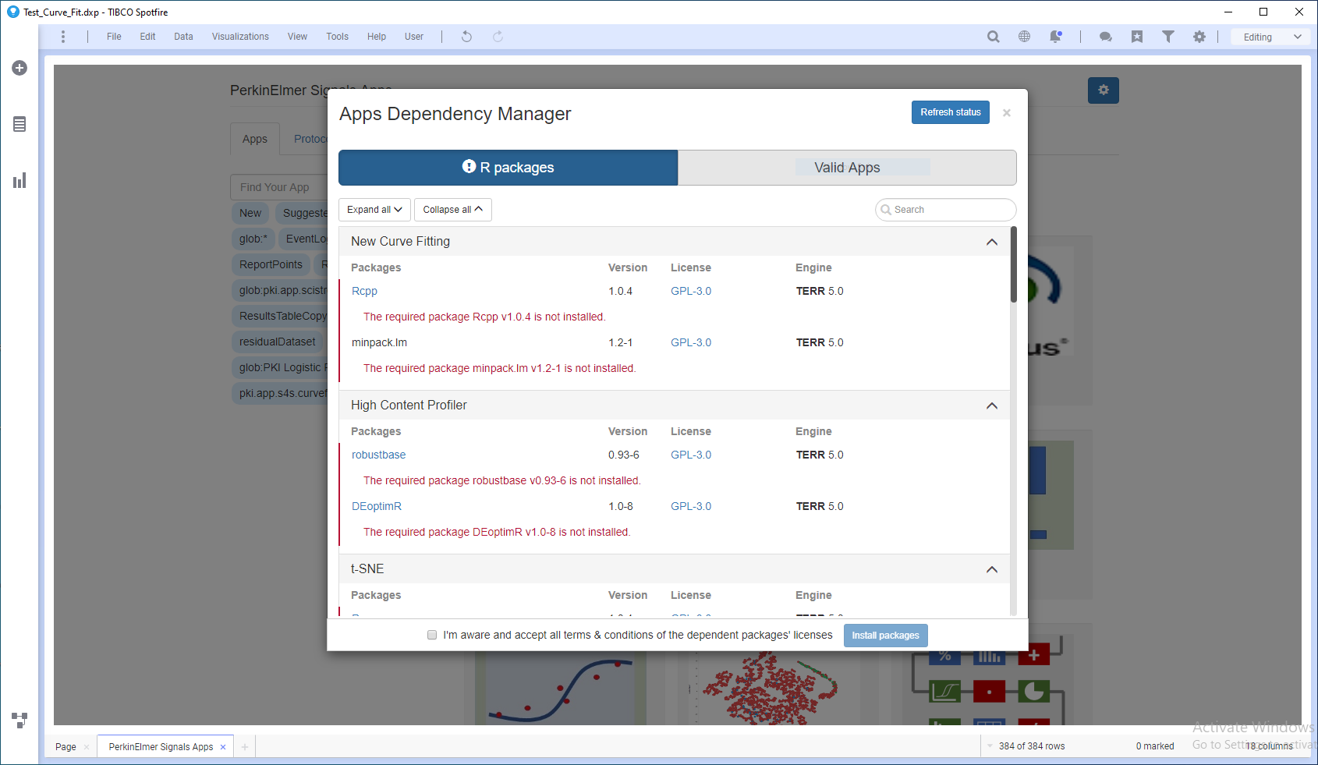
Task: Open the data canvas icon in sidebar
Action: tap(19, 720)
